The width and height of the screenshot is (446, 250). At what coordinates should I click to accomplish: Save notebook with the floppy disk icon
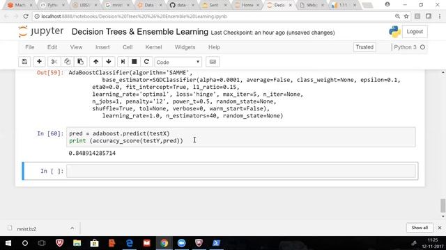24,62
